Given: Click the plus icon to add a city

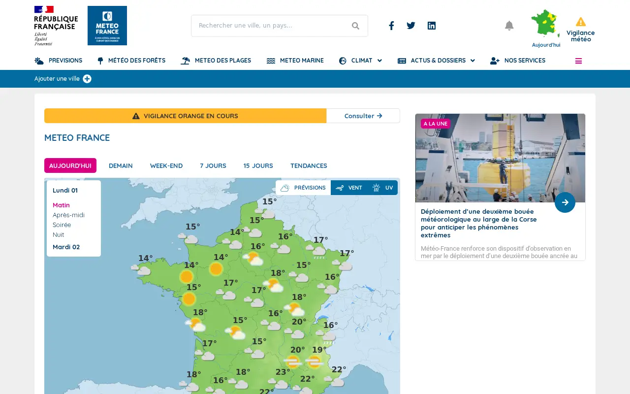Looking at the screenshot, I should [x=87, y=79].
